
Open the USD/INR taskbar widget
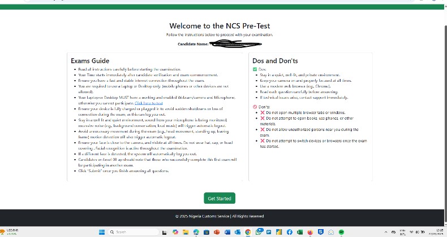point(10,232)
